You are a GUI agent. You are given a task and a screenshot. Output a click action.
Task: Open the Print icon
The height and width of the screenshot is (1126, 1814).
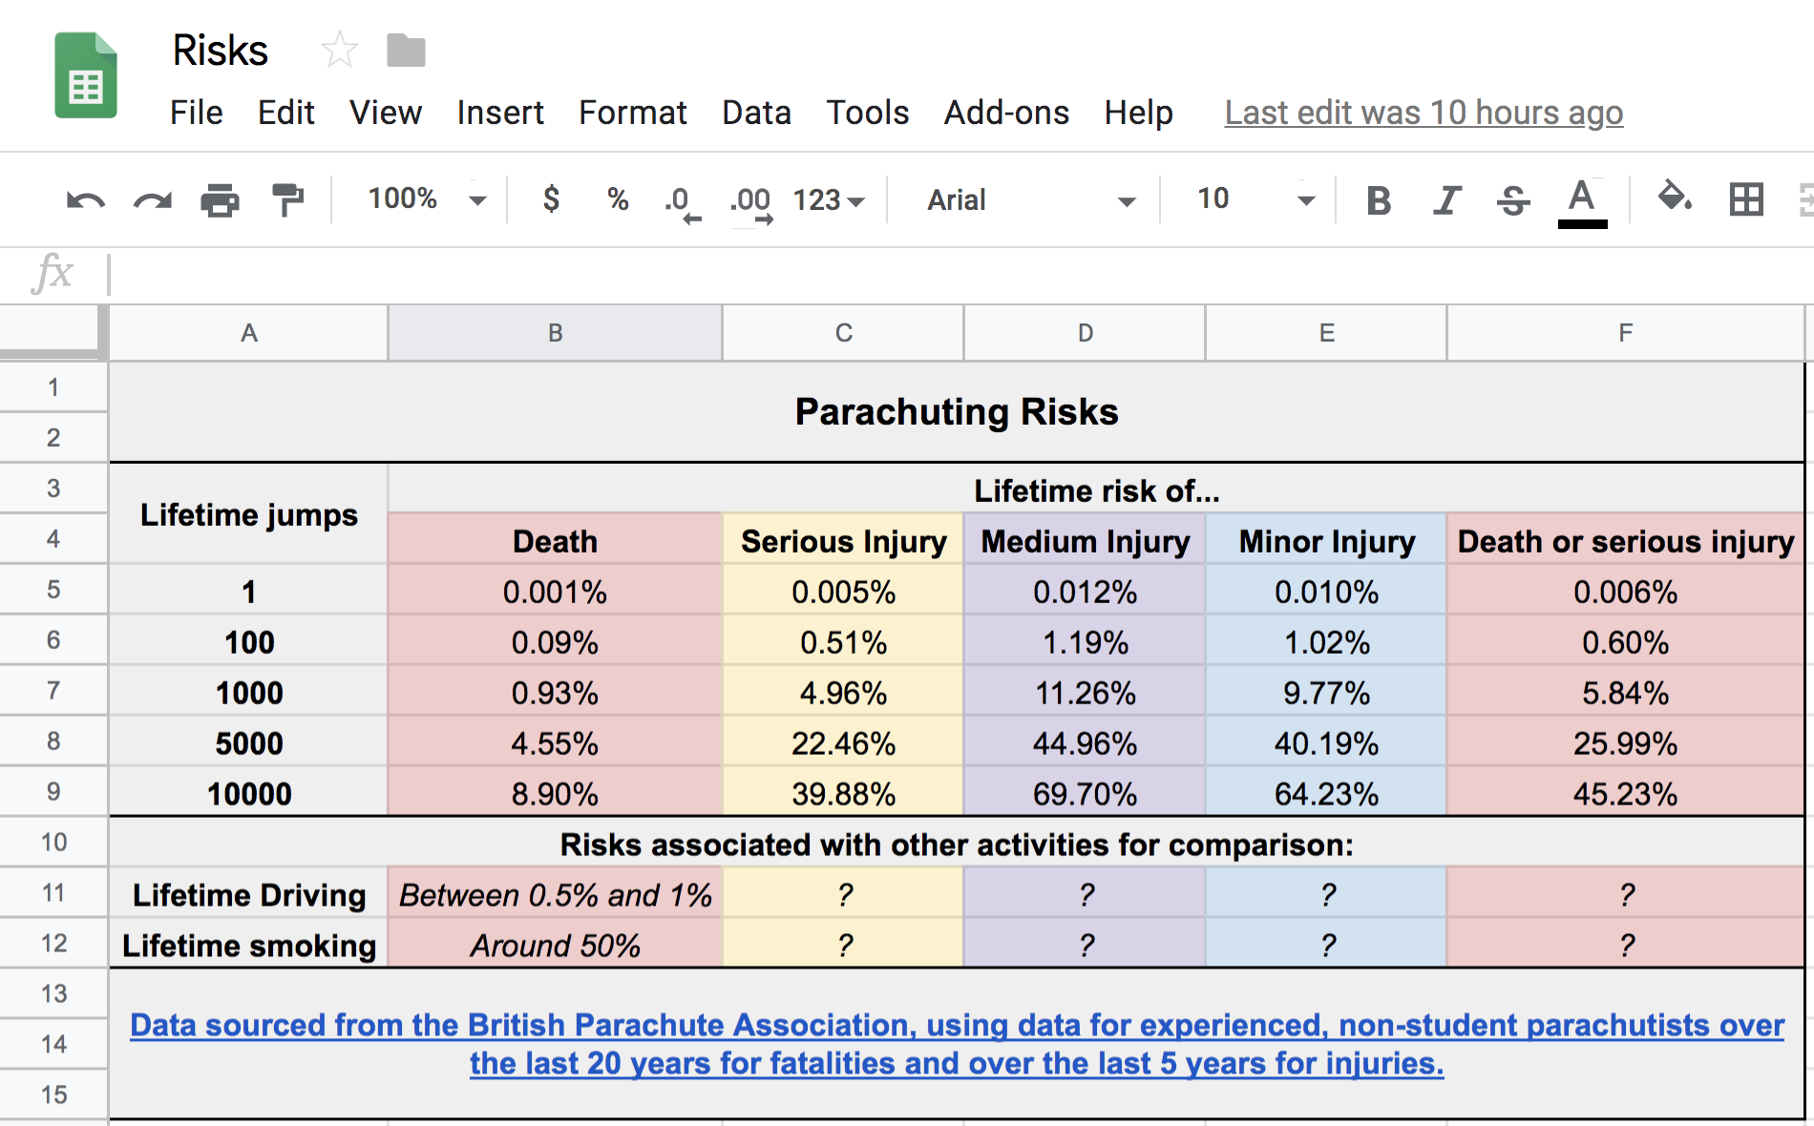pyautogui.click(x=219, y=199)
